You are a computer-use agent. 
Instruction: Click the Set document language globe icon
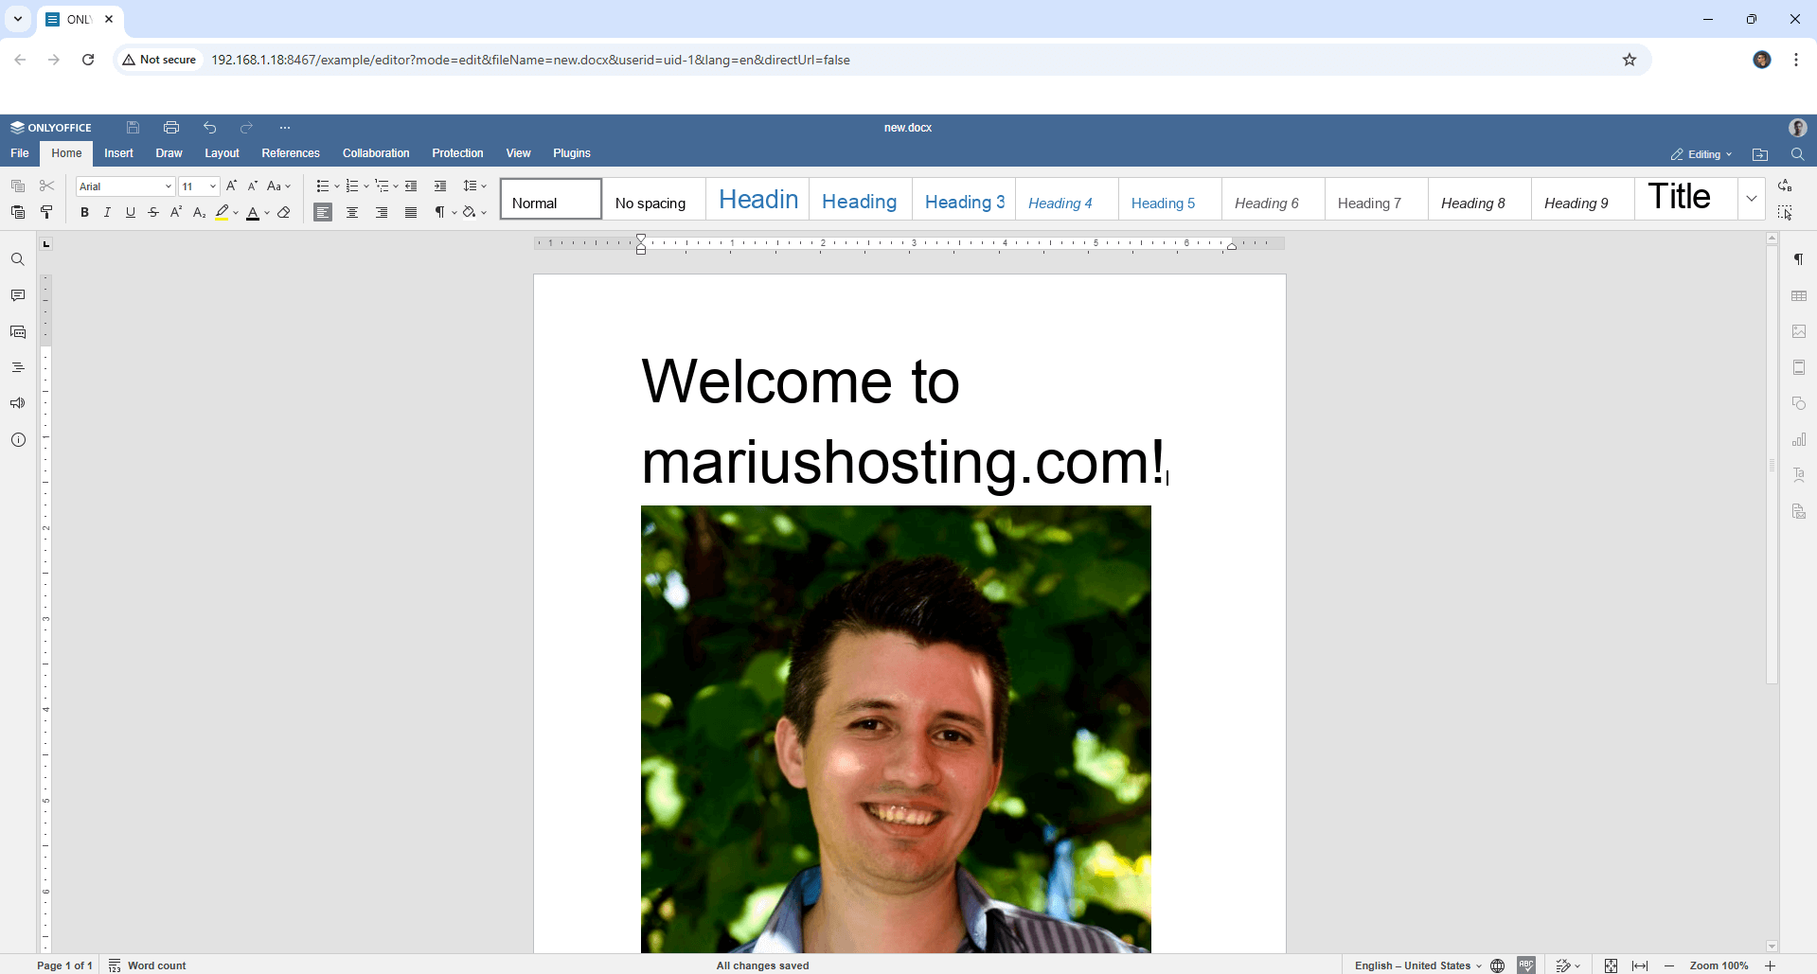(1498, 965)
